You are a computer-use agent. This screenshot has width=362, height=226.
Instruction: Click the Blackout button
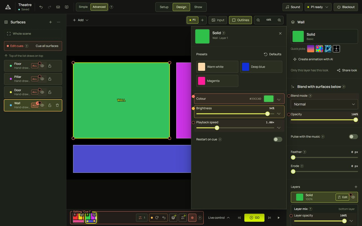[346, 7]
